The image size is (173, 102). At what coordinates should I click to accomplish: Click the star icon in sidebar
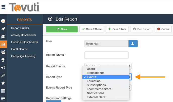pos(3,83)
